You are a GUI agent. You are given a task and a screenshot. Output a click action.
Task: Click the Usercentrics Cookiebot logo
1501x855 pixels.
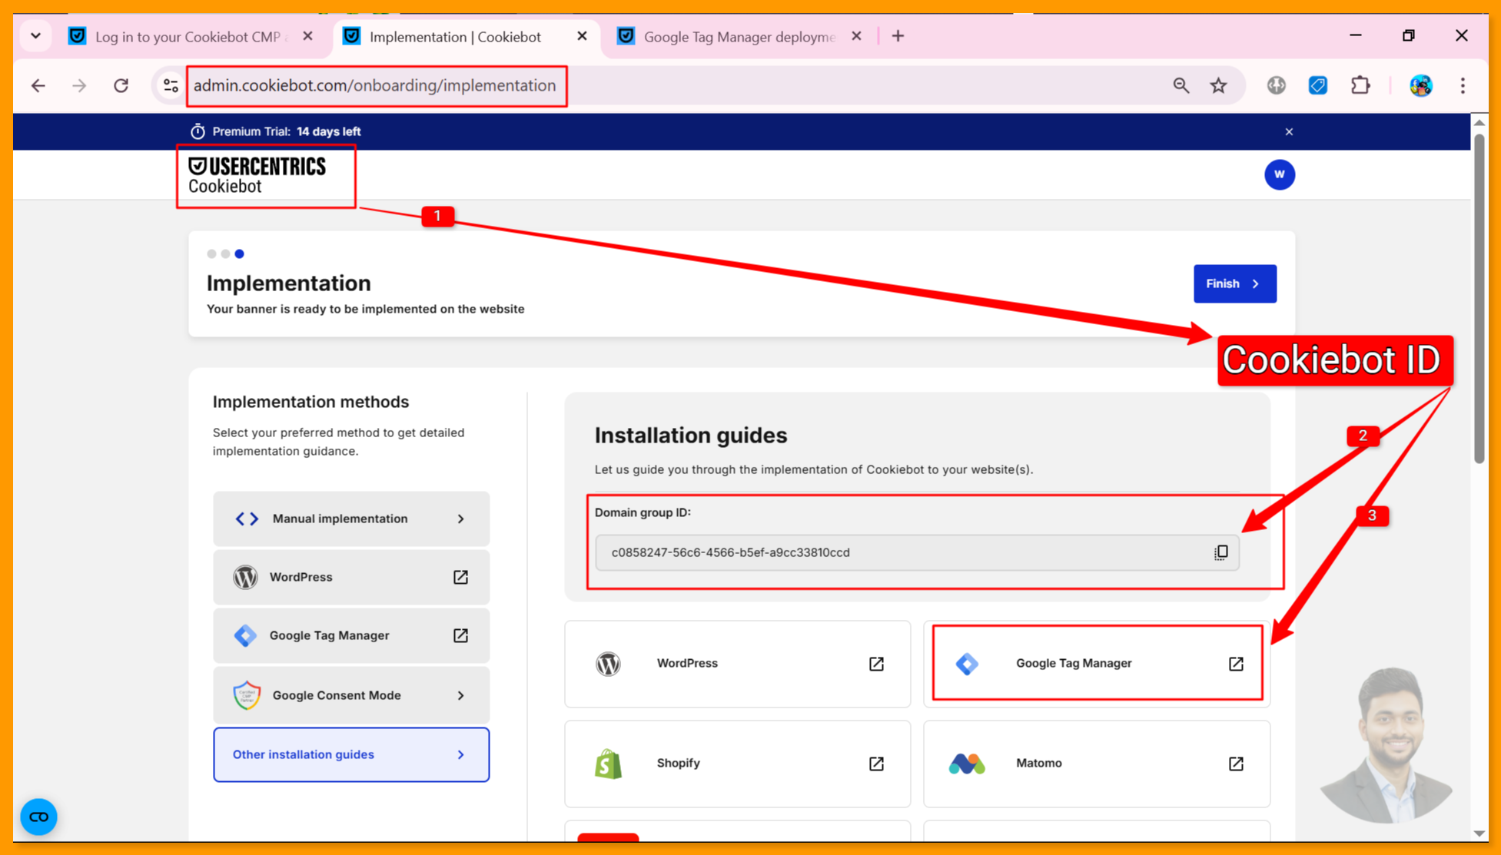pyautogui.click(x=257, y=176)
